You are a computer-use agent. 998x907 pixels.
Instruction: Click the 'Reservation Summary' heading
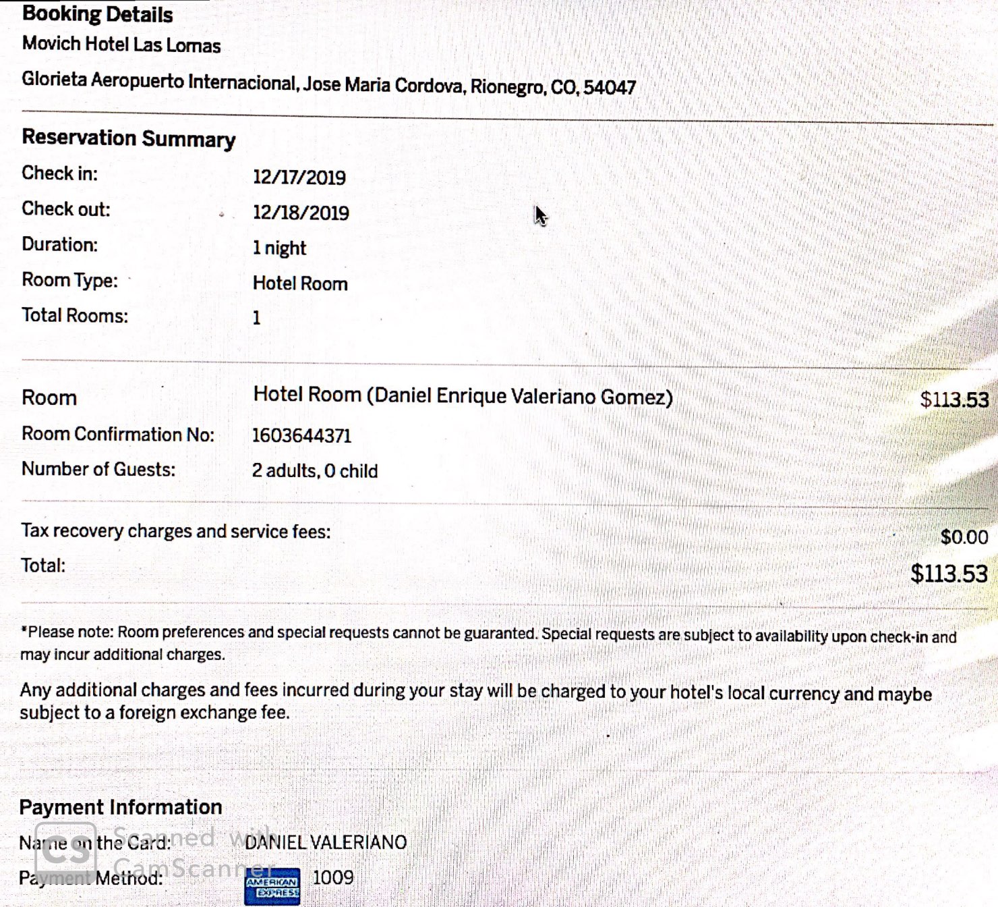pos(129,138)
